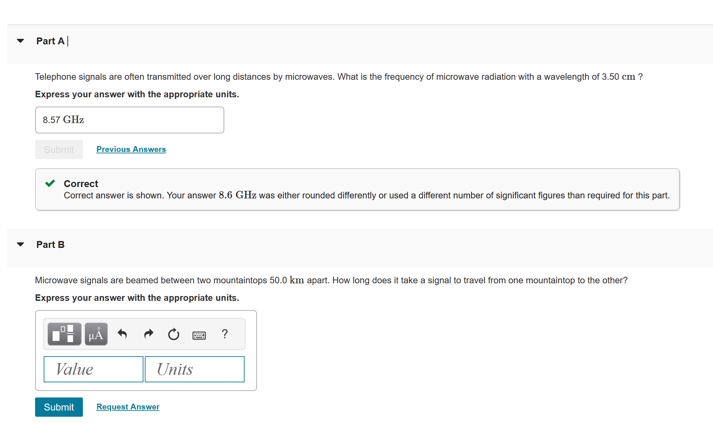Open keyboard shortcuts icon
The image size is (713, 426).
pyautogui.click(x=199, y=335)
